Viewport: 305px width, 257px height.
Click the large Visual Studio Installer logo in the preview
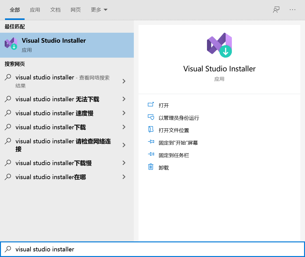point(219,45)
